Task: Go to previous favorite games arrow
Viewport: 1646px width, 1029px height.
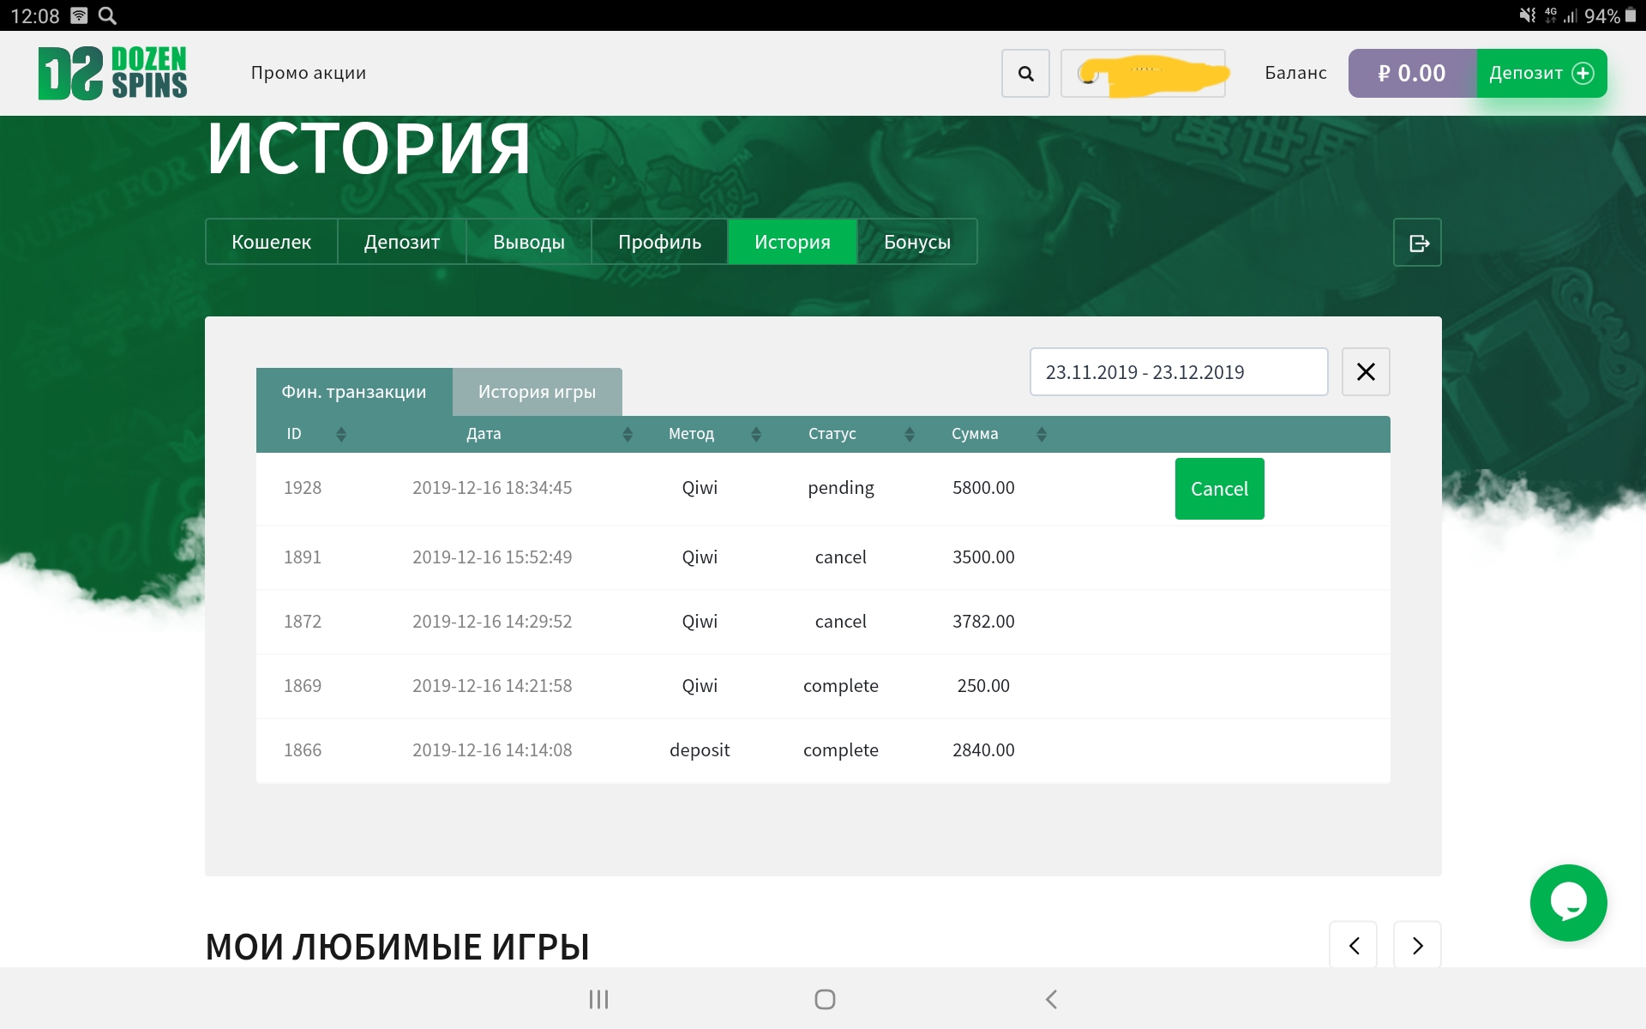Action: coord(1354,945)
